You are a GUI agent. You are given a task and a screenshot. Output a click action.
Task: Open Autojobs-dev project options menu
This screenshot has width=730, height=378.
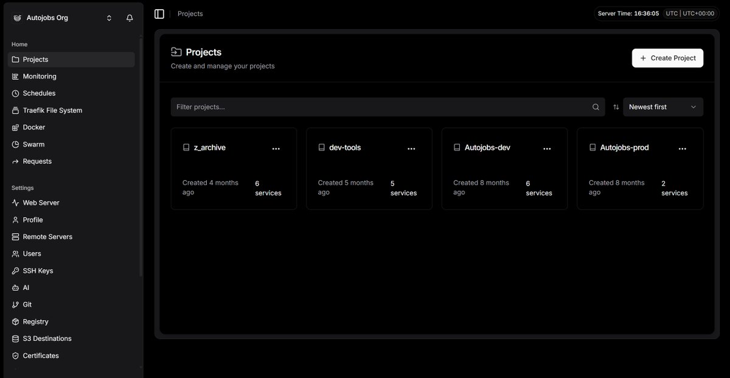547,148
